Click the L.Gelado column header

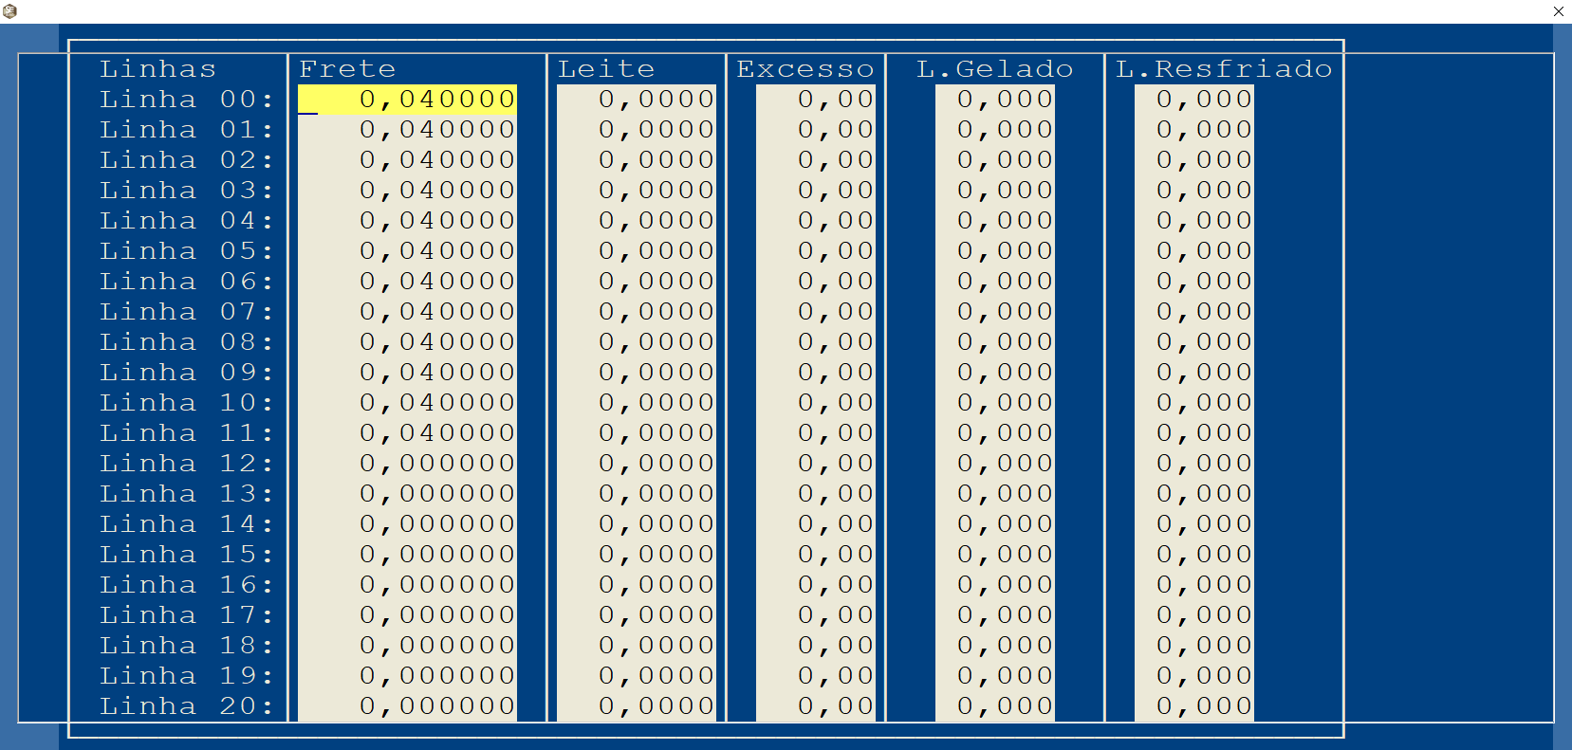point(995,69)
